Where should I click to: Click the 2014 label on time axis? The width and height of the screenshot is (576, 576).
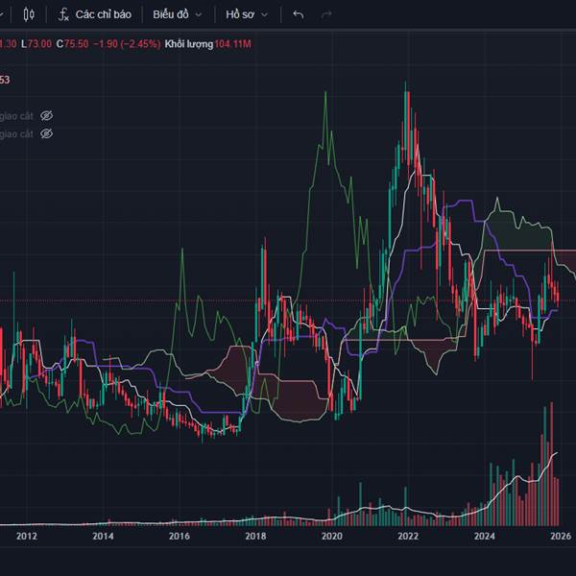click(103, 536)
